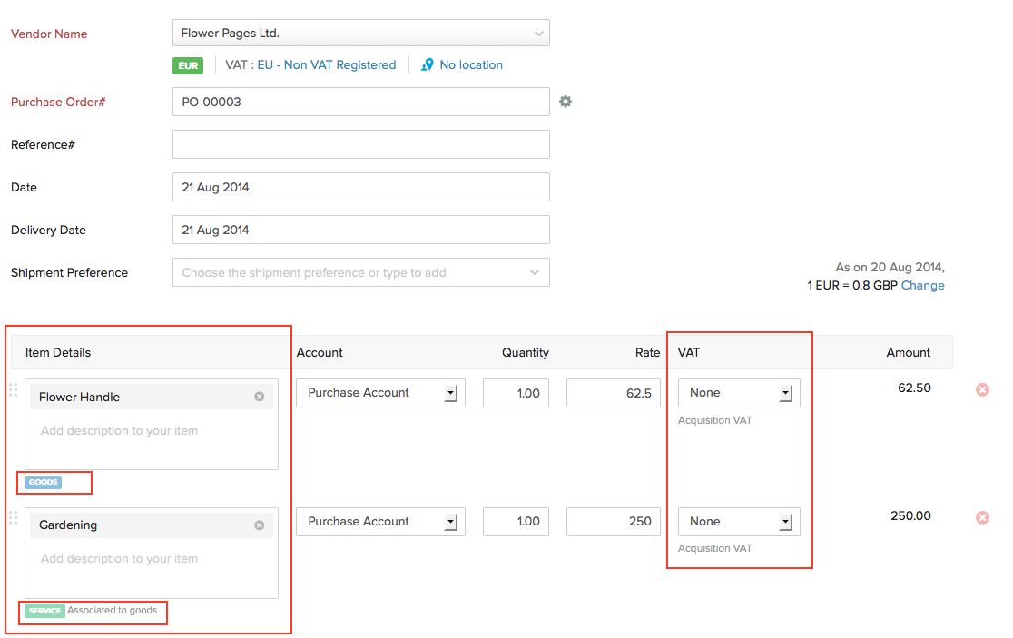Grab the drag handle of the Gardening row
The image size is (1013, 638).
(14, 517)
